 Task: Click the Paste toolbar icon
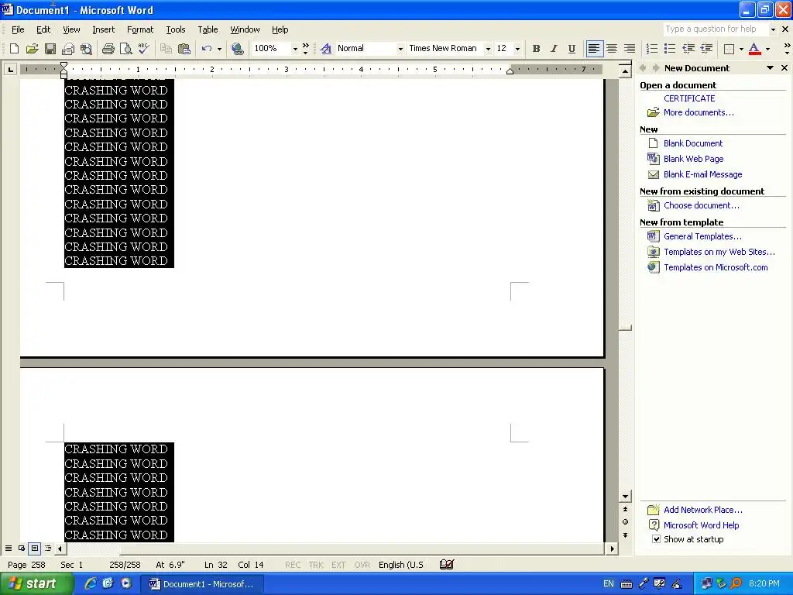[x=184, y=49]
